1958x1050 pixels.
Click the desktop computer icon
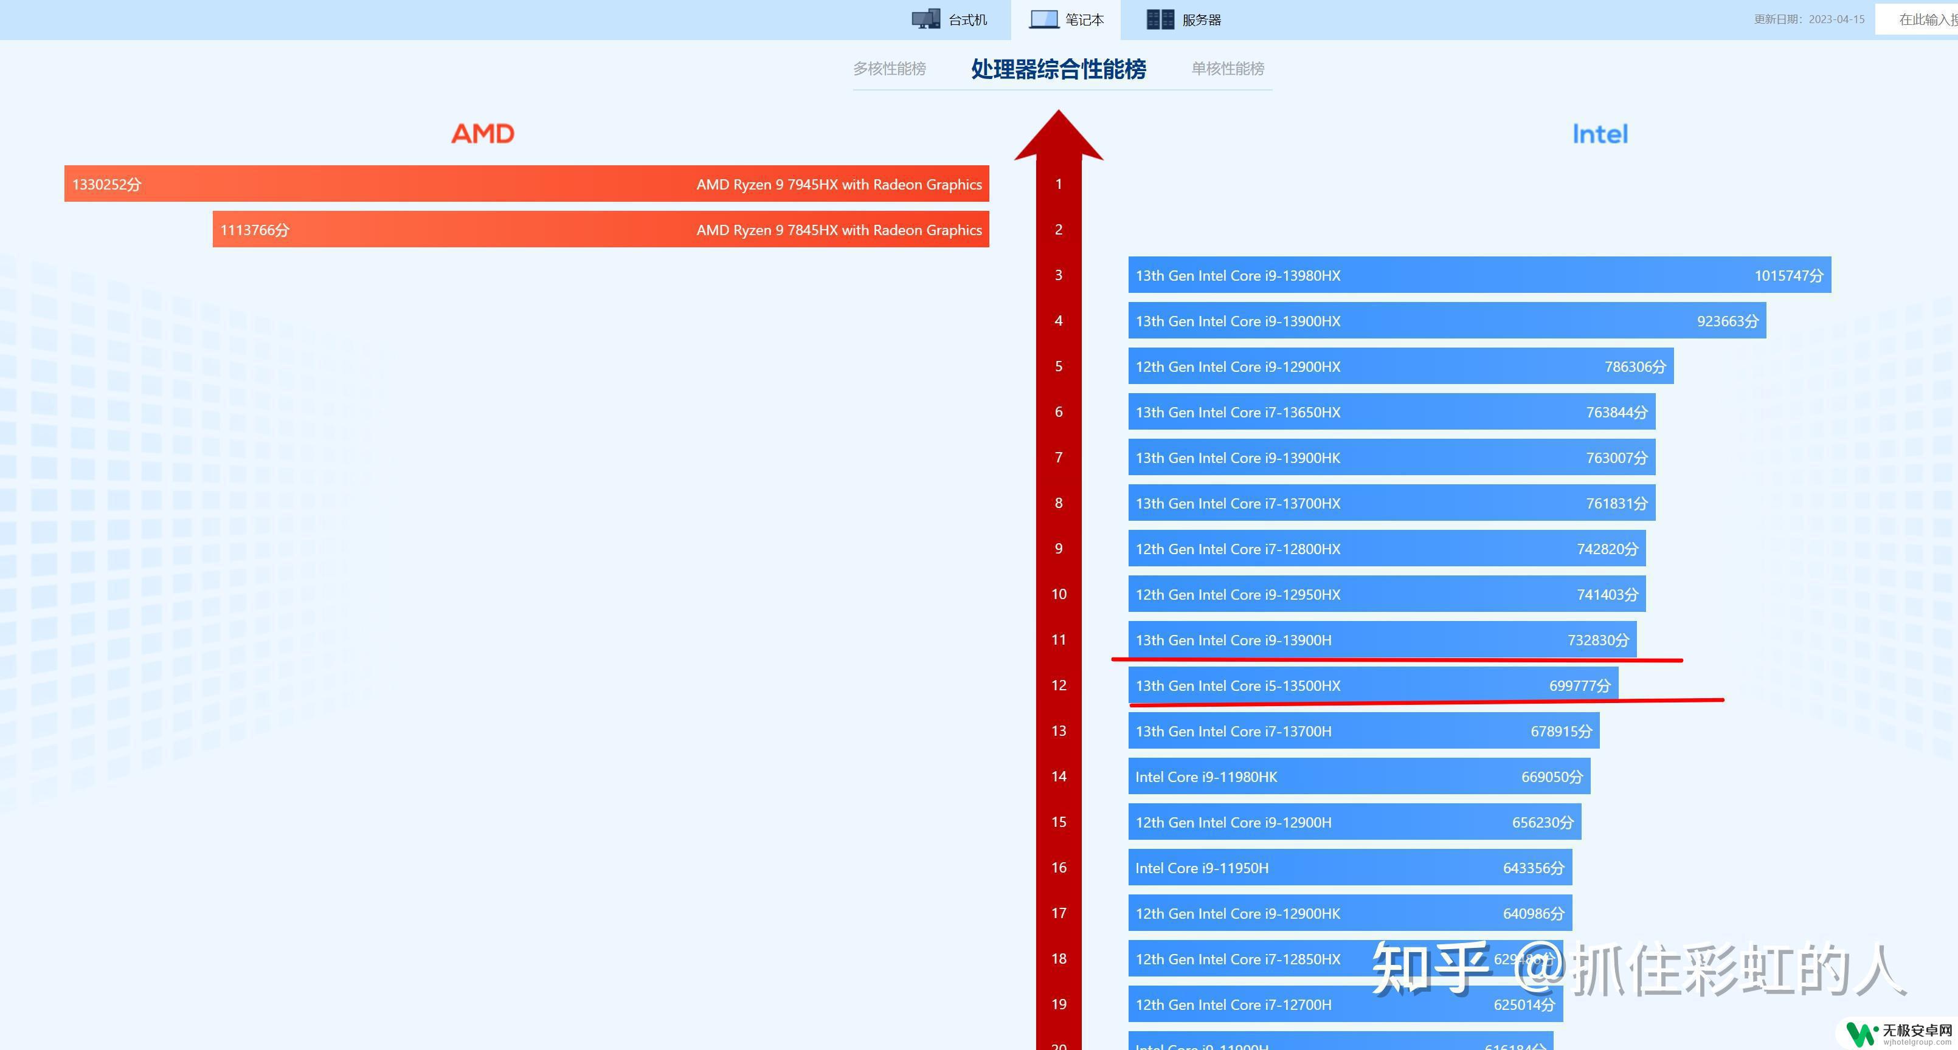925,19
